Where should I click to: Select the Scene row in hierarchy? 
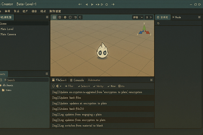point(24,23)
